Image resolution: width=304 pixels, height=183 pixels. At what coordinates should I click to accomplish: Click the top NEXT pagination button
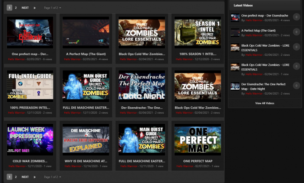pyautogui.click(x=25, y=8)
